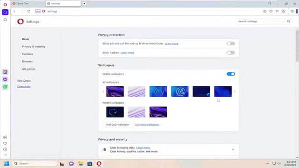
Task: Open the Player icon in the sidebar
Action: [5, 137]
